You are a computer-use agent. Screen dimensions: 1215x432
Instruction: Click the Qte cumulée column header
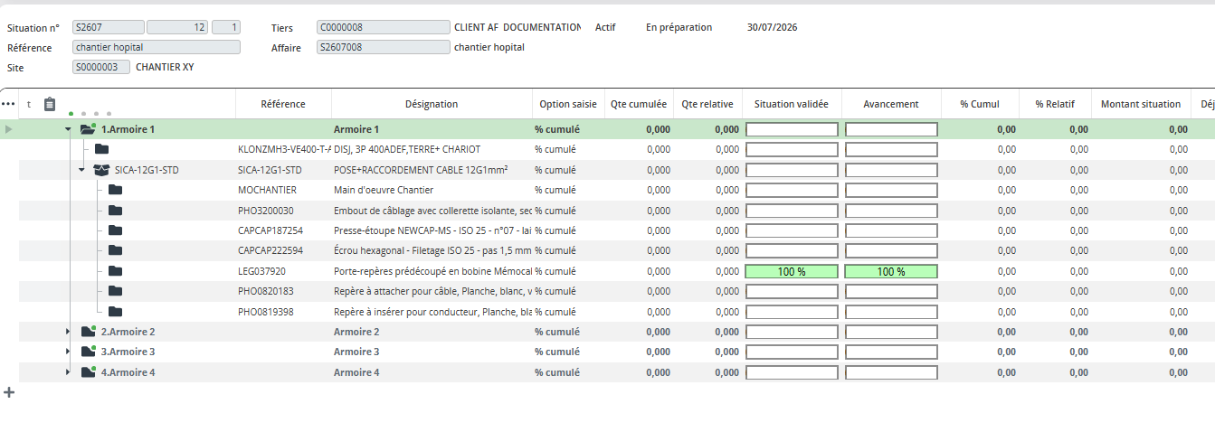pos(639,104)
